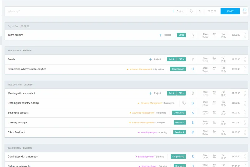Add a project to Meeting with accountant
This screenshot has width=250, height=167.
coord(155,93)
